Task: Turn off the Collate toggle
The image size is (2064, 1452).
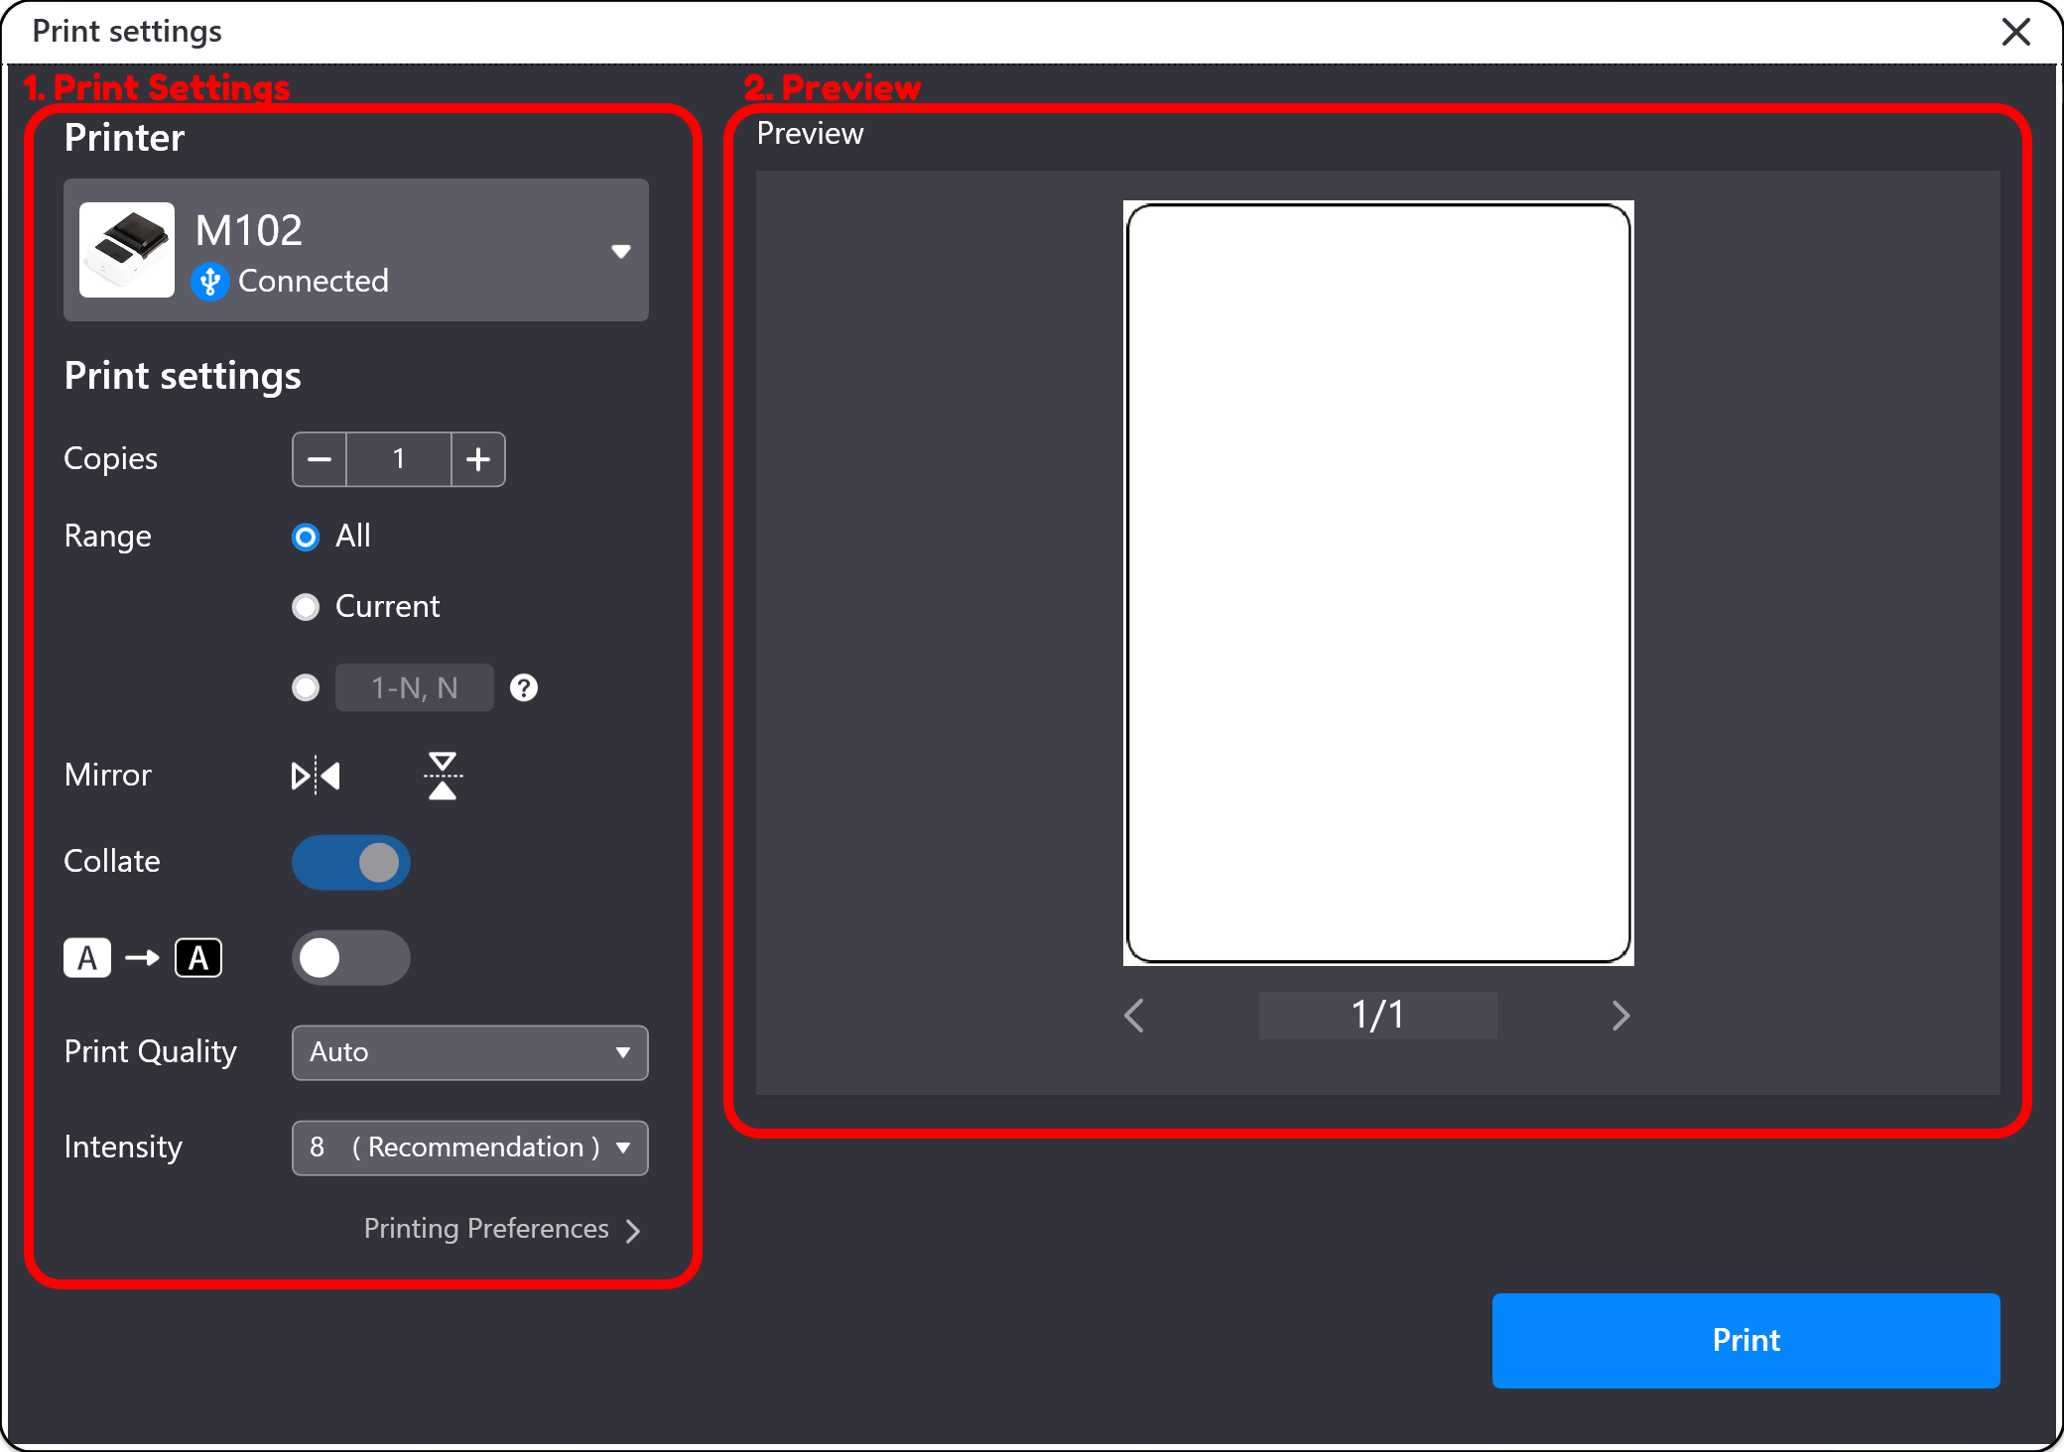Action: pos(351,862)
